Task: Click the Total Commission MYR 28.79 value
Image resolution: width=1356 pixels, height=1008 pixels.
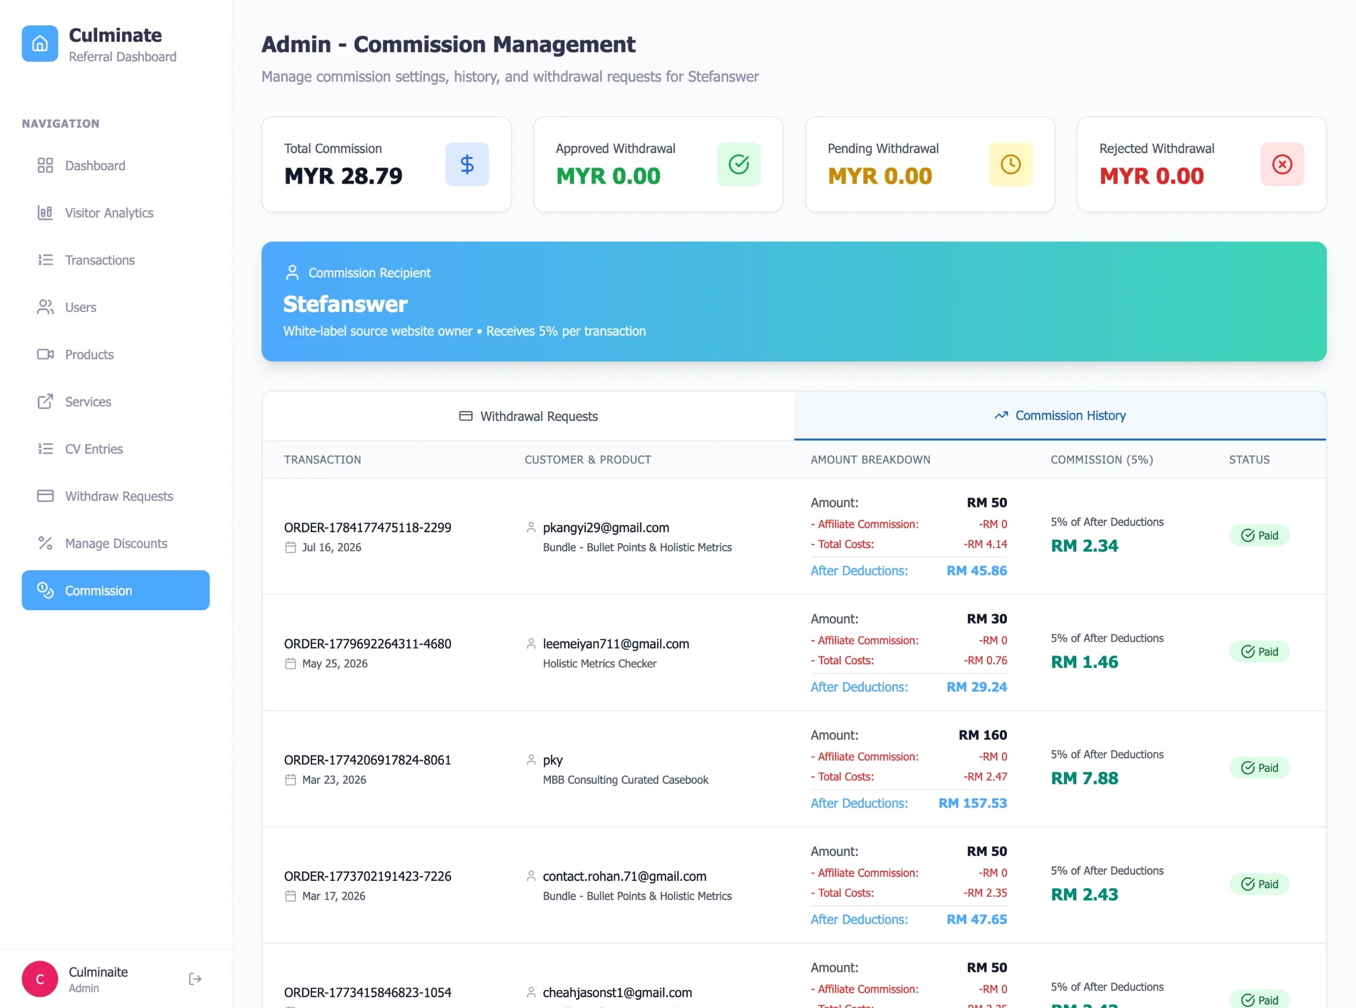Action: click(344, 176)
